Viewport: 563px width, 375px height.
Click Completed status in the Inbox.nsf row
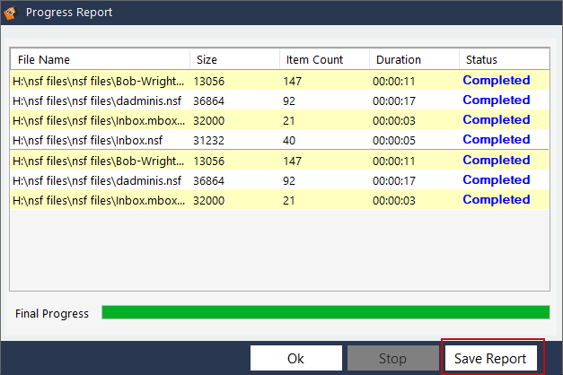[496, 139]
